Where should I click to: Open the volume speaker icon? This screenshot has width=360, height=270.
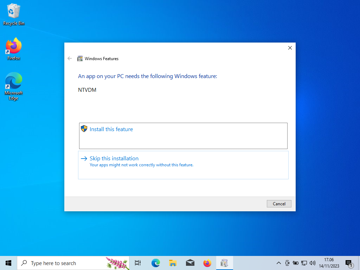[x=312, y=263]
